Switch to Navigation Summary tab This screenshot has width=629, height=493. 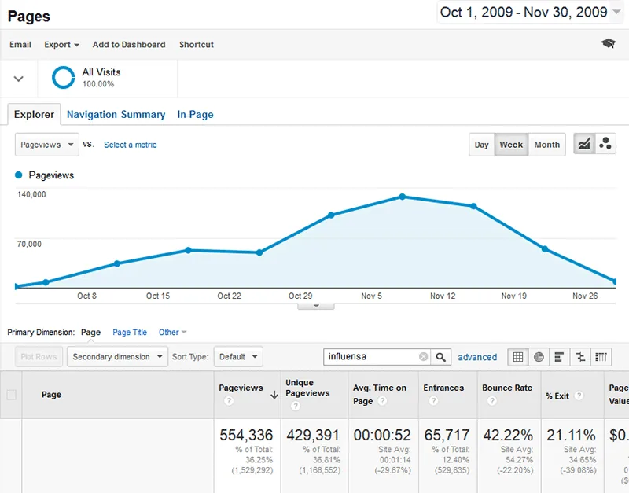point(116,114)
